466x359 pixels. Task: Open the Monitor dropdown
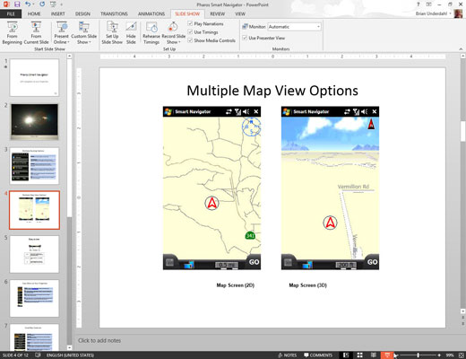(294, 27)
